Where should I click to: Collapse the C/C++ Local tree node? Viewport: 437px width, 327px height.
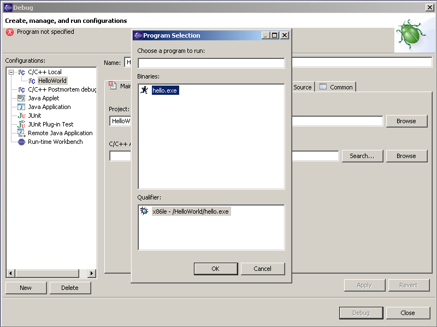point(11,72)
